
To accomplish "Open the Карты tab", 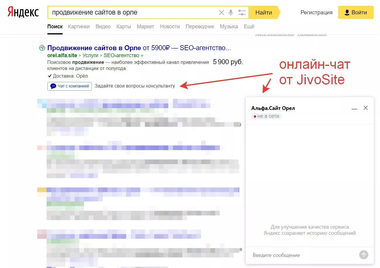I will [x=124, y=27].
